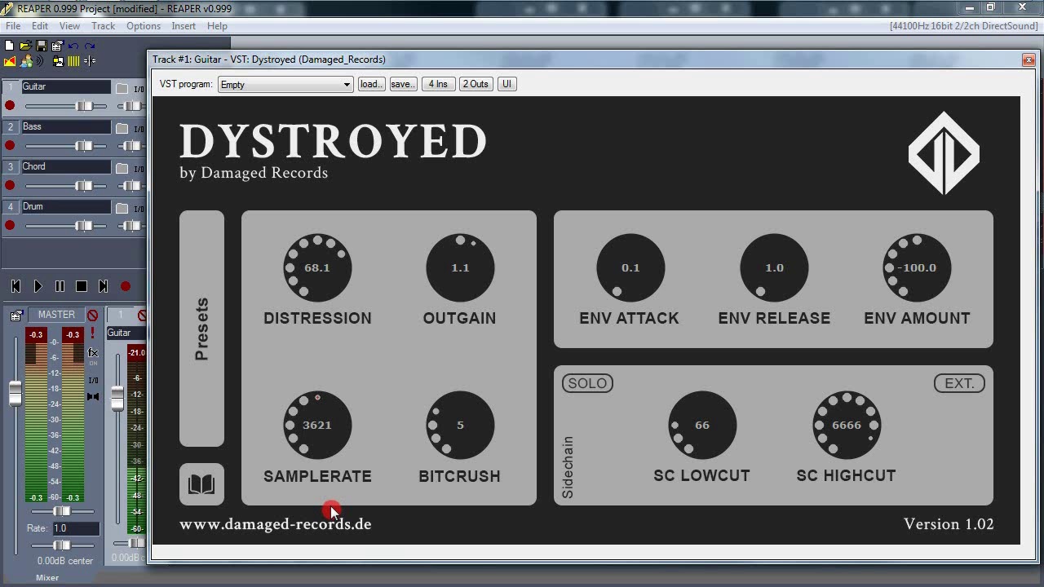This screenshot has width=1044, height=587.
Task: Go to project start transport button
Action: (15, 286)
